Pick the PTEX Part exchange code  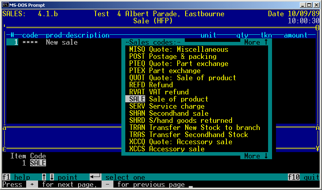[x=165, y=71]
